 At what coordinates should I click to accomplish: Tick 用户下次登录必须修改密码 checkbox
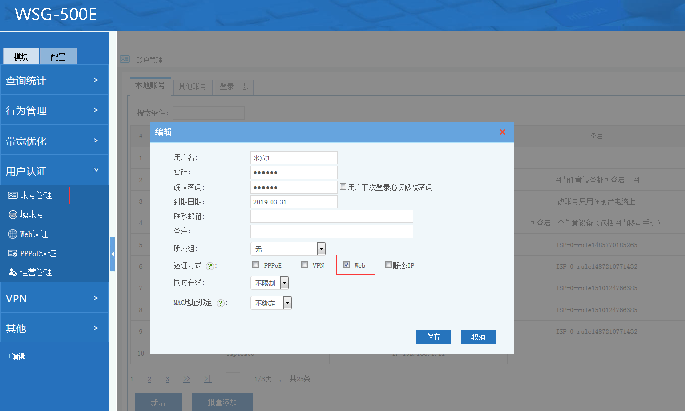tap(343, 187)
